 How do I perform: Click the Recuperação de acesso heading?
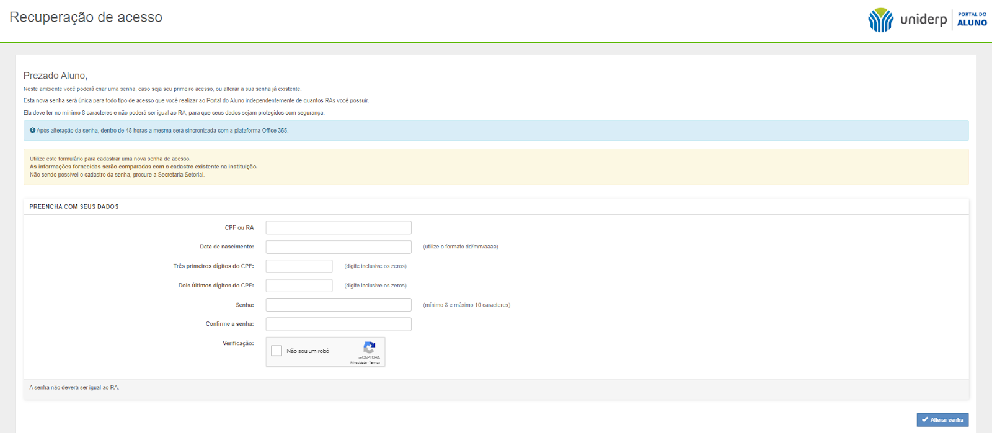86,17
